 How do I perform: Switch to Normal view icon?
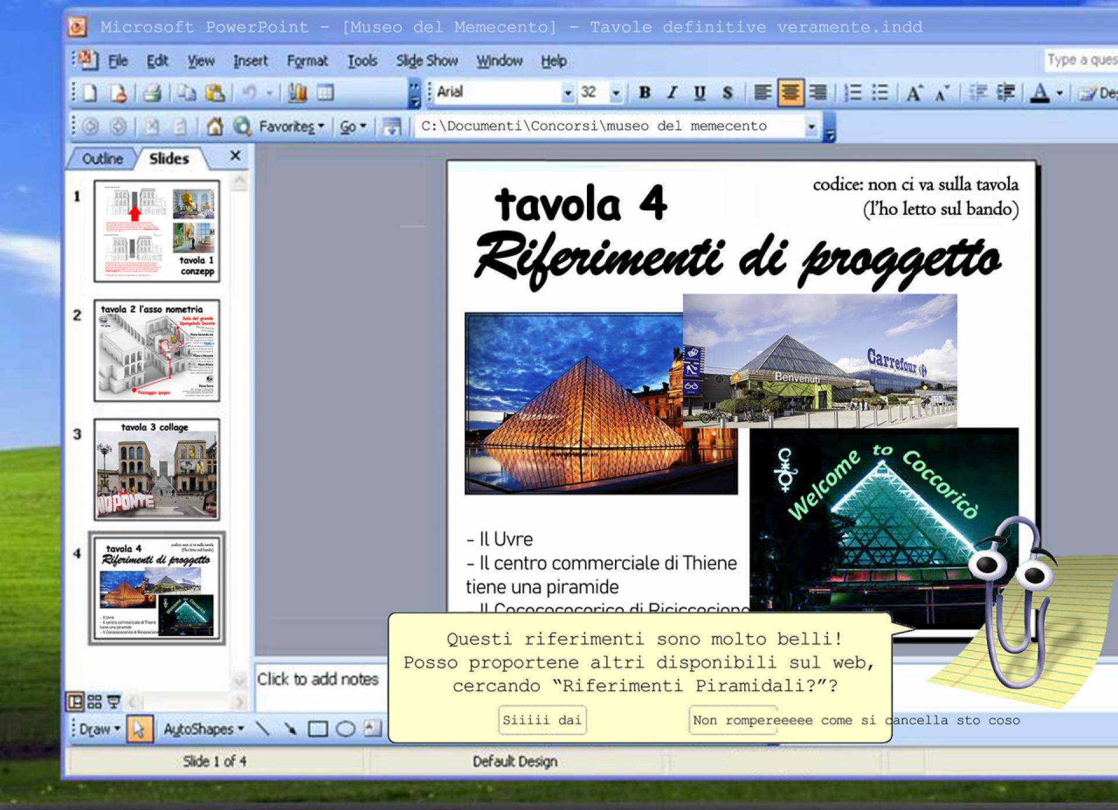(75, 702)
